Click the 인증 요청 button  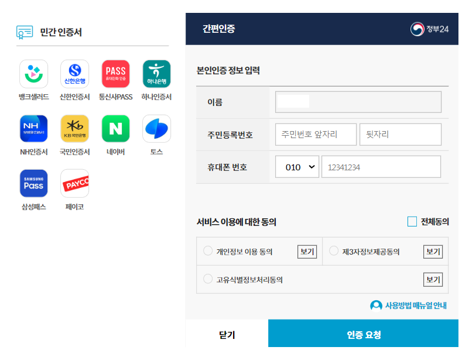click(x=364, y=334)
